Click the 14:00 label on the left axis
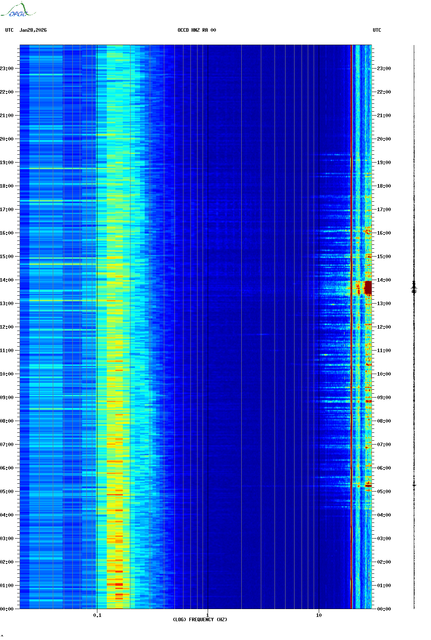The width and height of the screenshot is (431, 640). pos(7,280)
